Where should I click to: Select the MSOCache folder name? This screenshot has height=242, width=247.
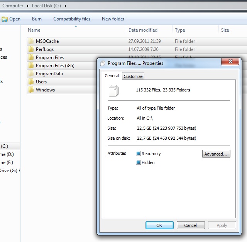47,41
